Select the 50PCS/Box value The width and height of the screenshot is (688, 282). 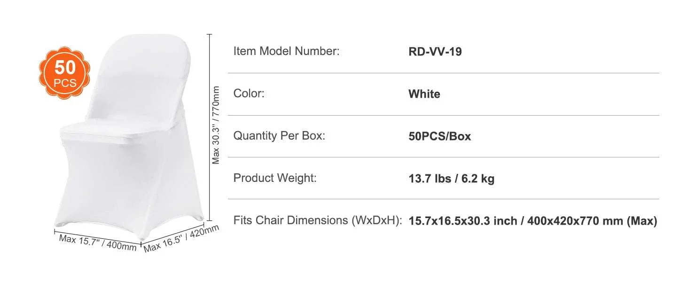click(440, 136)
